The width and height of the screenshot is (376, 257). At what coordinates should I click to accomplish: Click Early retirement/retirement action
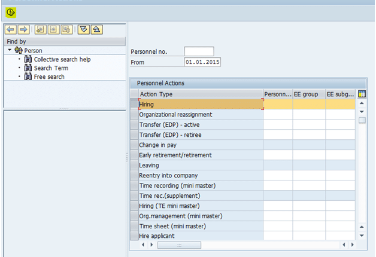[201, 155]
